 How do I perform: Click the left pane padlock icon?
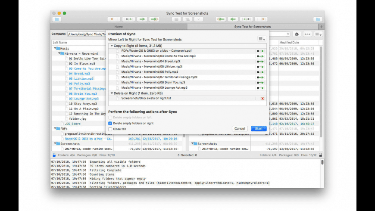(x=54, y=155)
